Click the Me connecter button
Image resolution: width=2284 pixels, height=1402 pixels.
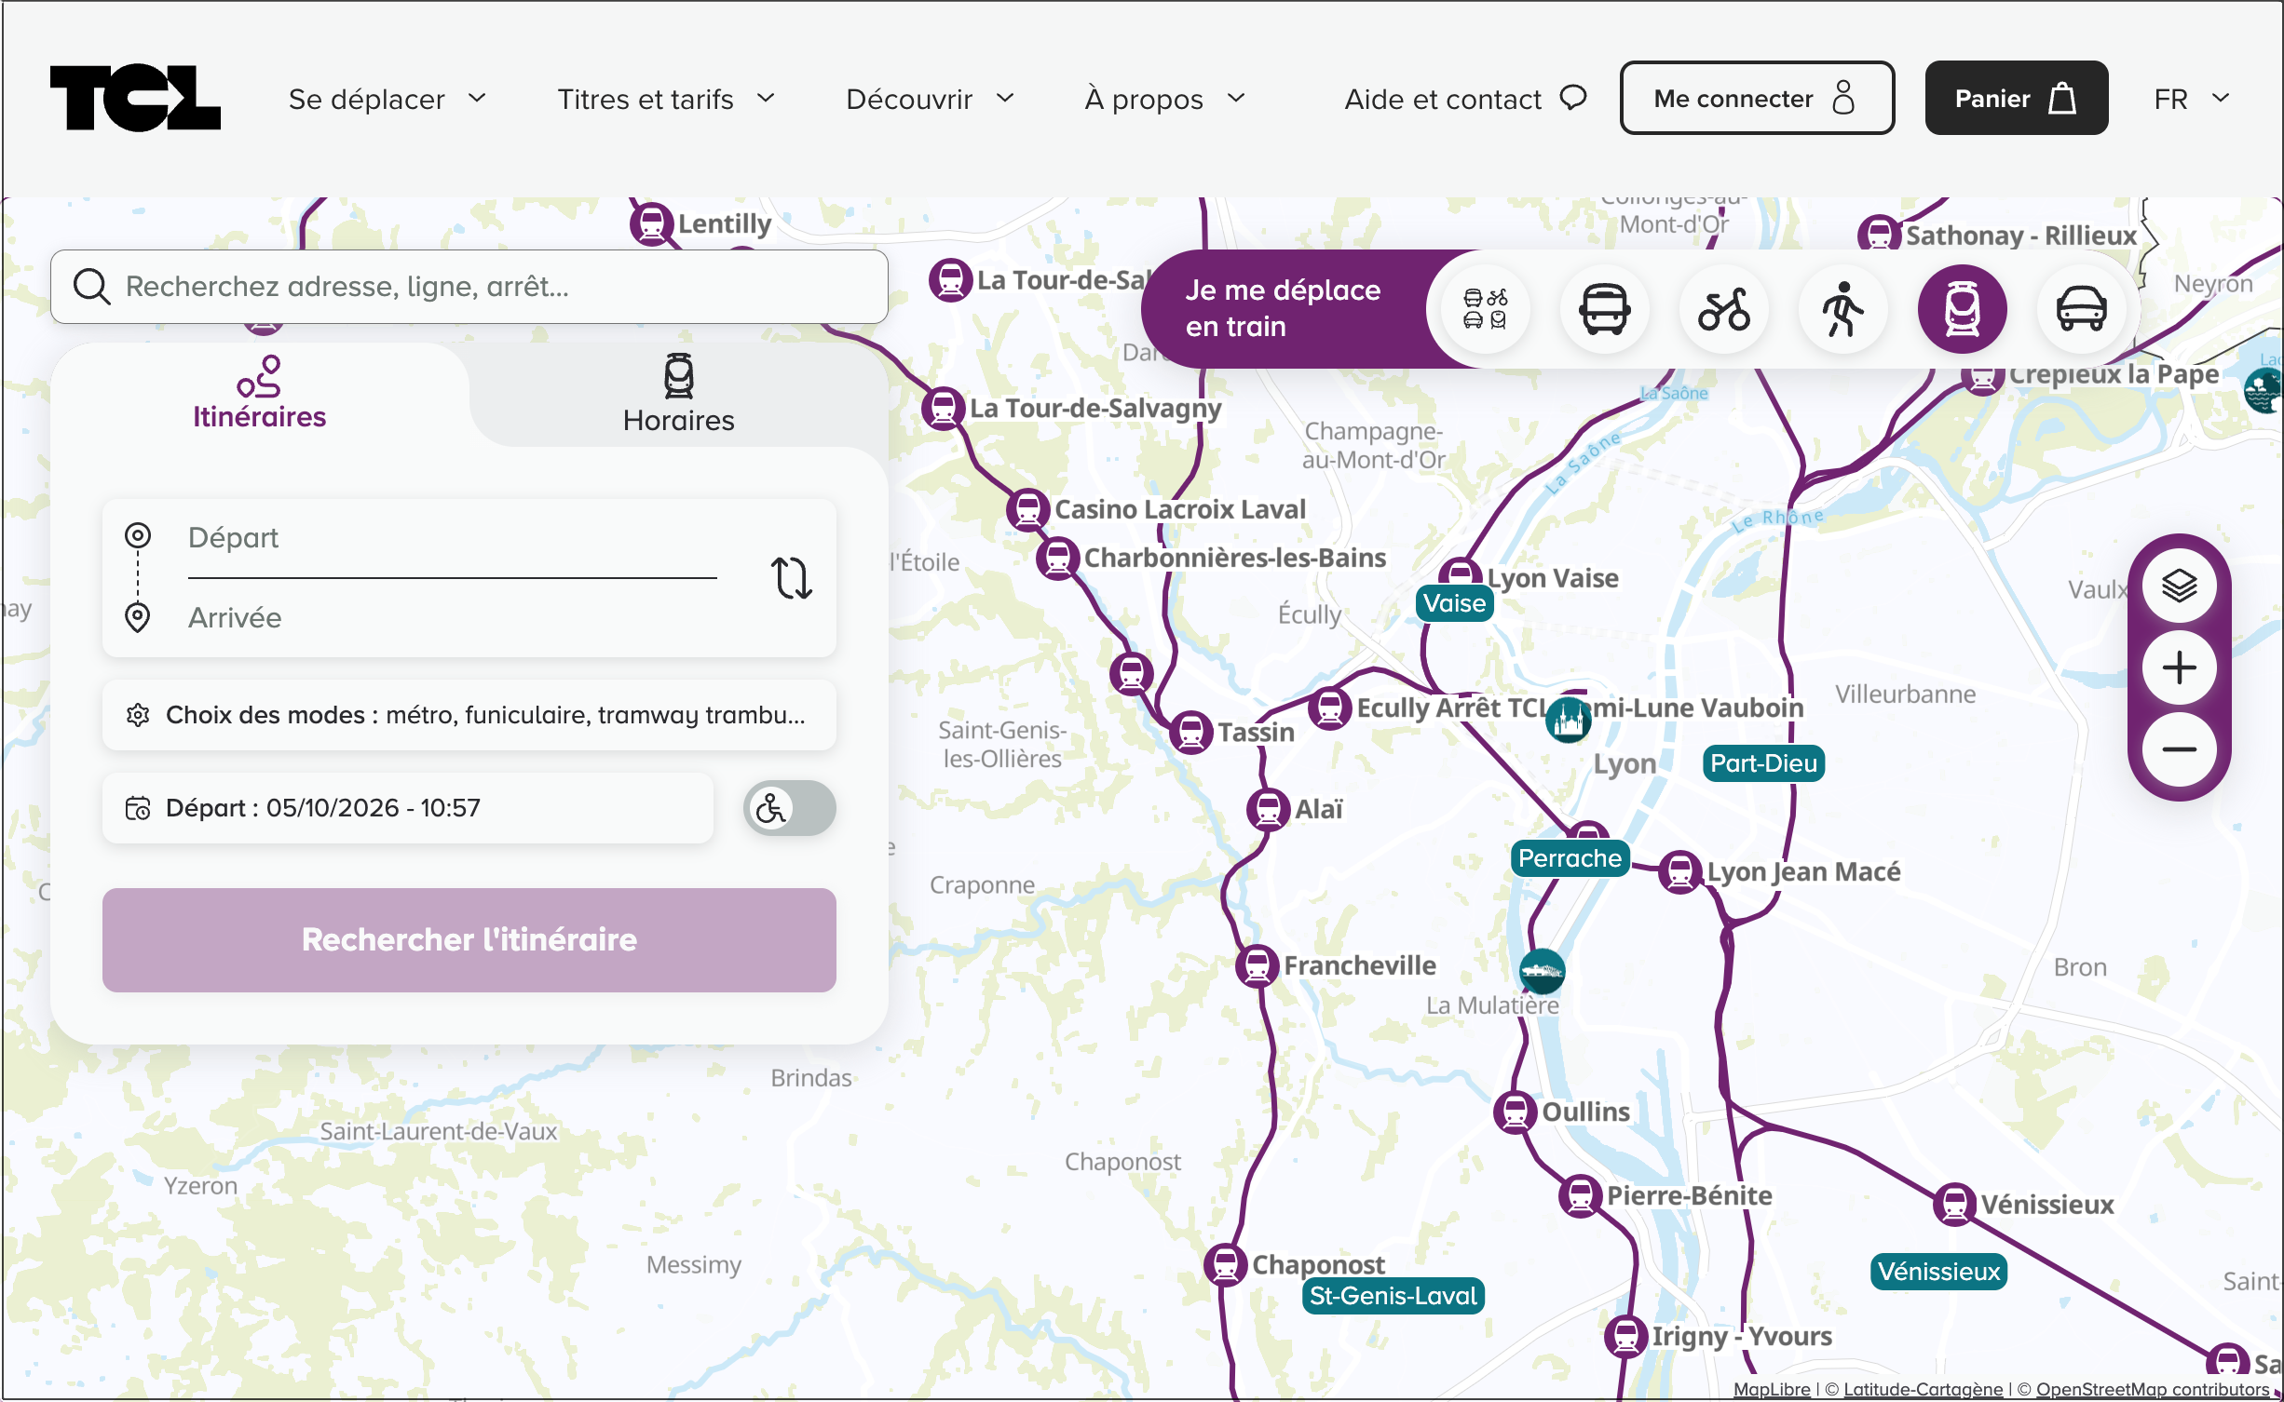click(x=1757, y=98)
